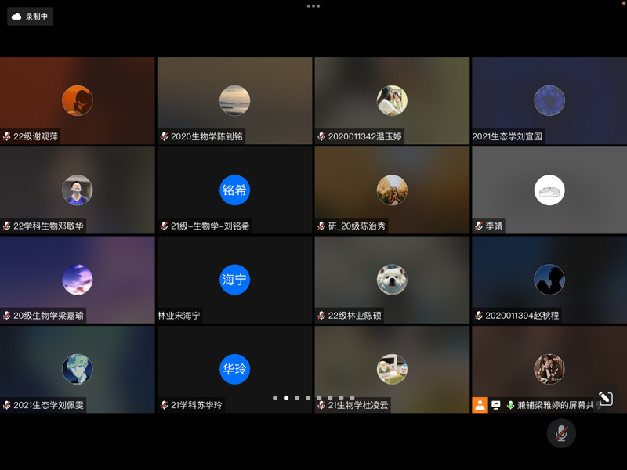Screen dimensions: 627x470
Task: Click the muted mic icon beside 李靖
Action: tap(479, 226)
